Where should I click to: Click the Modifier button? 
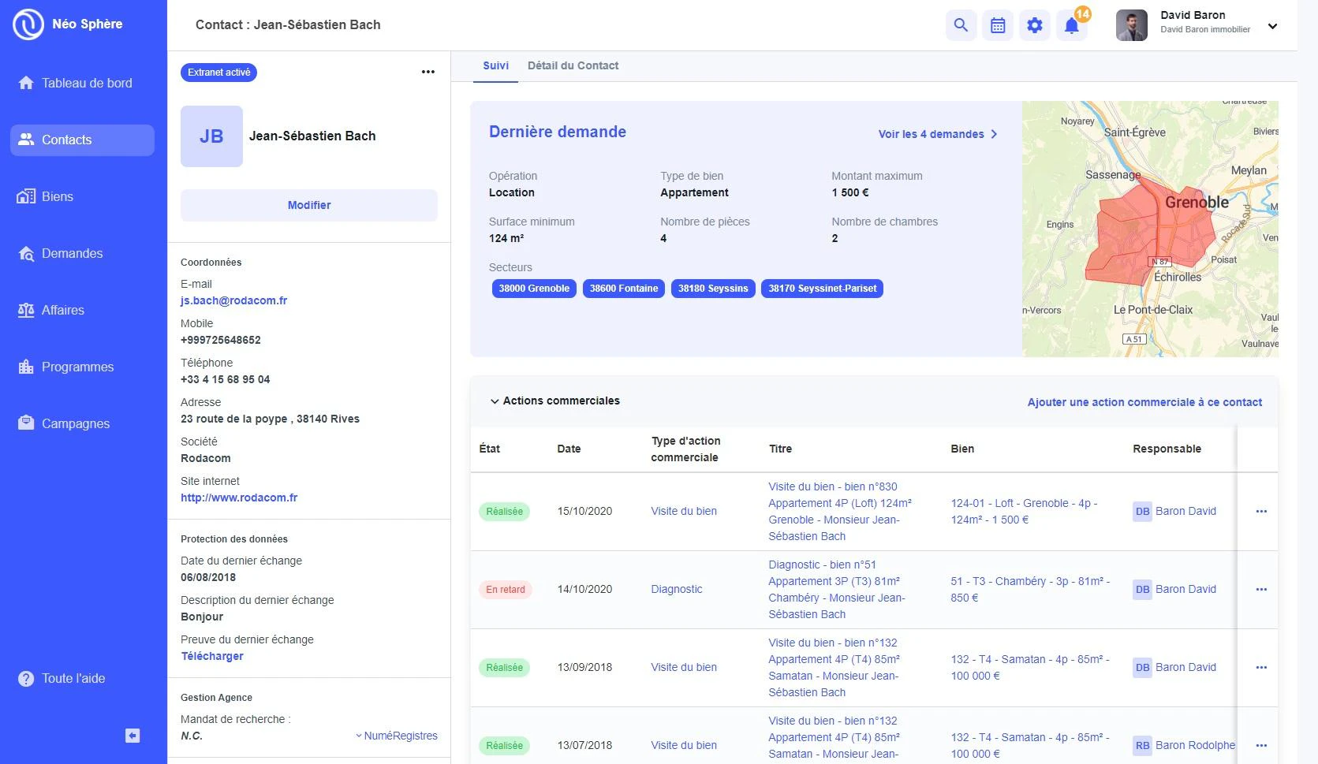(309, 205)
